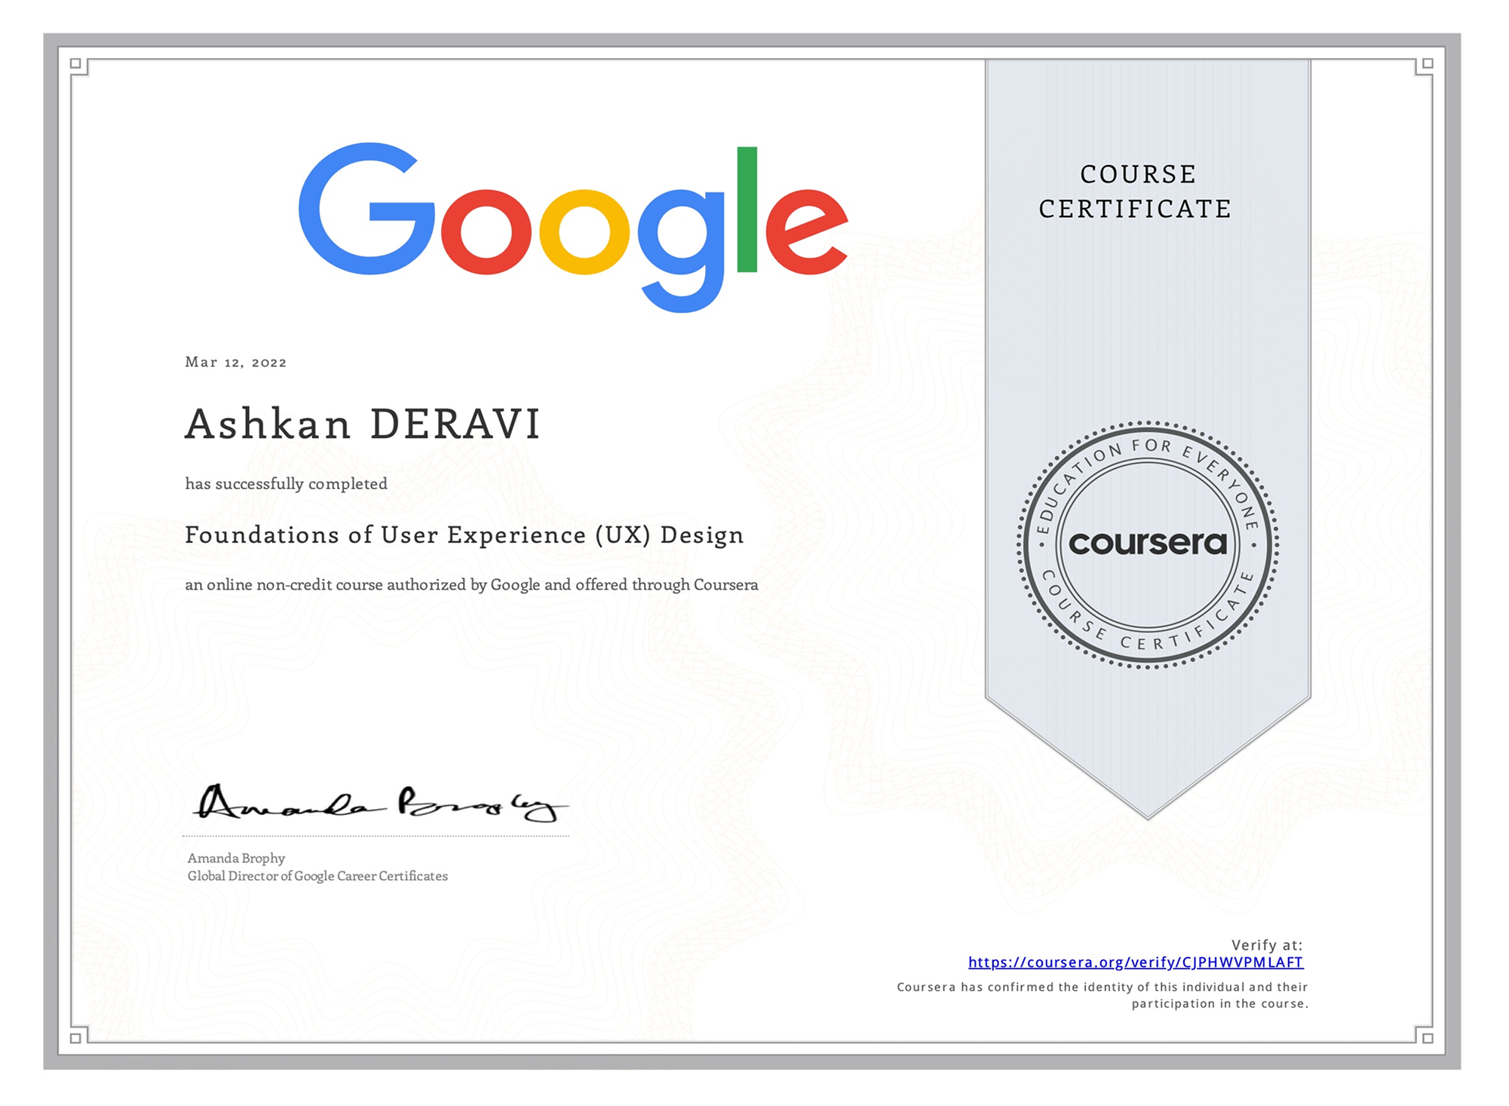Click the green letter l in Google
The image size is (1509, 1106).
747,209
